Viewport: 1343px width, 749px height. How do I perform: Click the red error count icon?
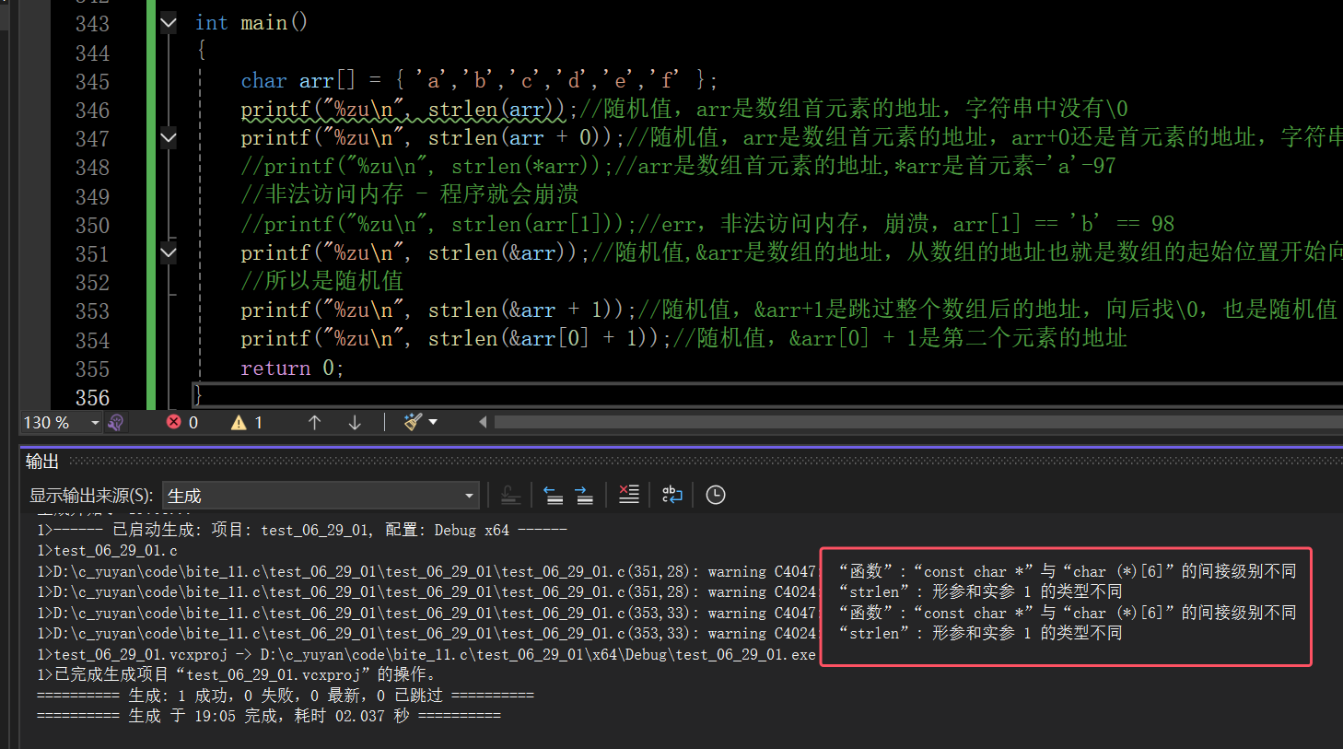[173, 422]
